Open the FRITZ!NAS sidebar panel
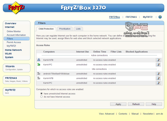This screenshot has width=167, height=121. pos(16,80)
